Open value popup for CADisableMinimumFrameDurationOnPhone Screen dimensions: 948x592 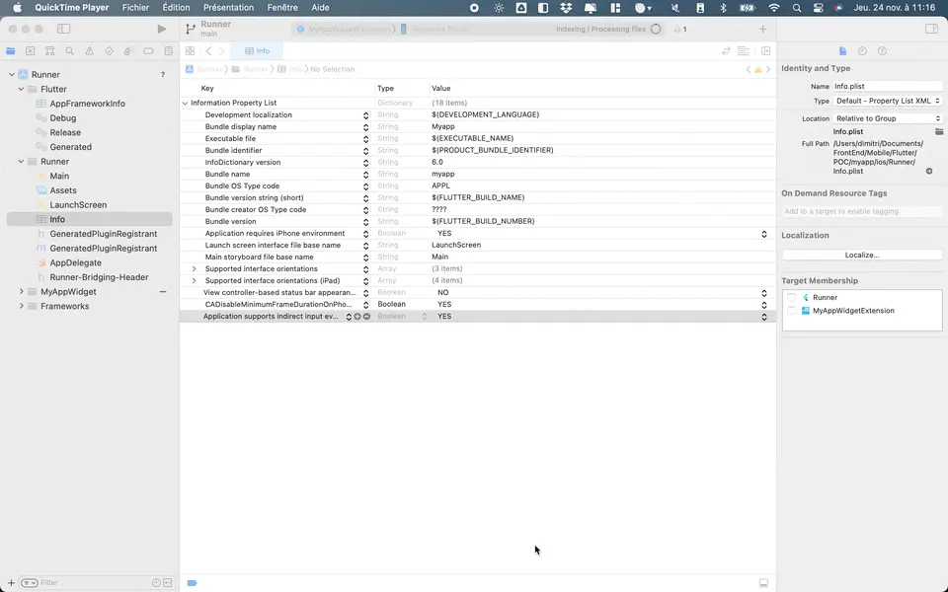[764, 305]
